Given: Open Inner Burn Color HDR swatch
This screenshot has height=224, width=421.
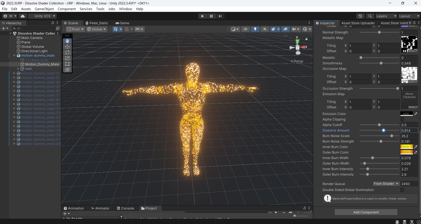Looking at the screenshot, I should (x=407, y=147).
